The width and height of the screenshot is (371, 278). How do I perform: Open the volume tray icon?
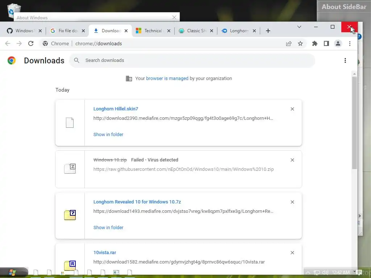[x=325, y=273]
